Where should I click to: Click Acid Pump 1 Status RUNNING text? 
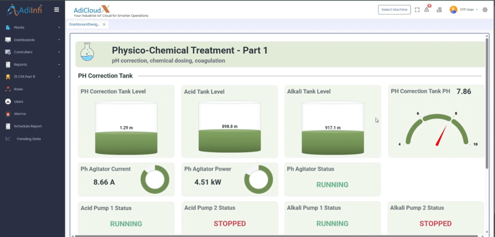126,224
